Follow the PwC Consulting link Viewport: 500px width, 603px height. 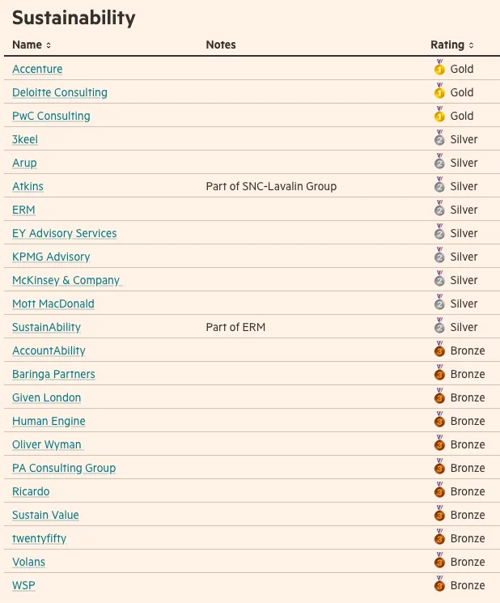[x=51, y=116]
